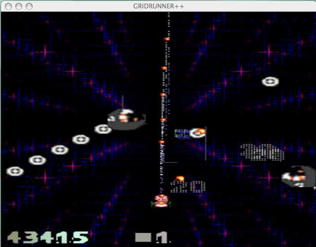Click the fireball above the "20" popup
The height and width of the screenshot is (247, 316).
180,178
